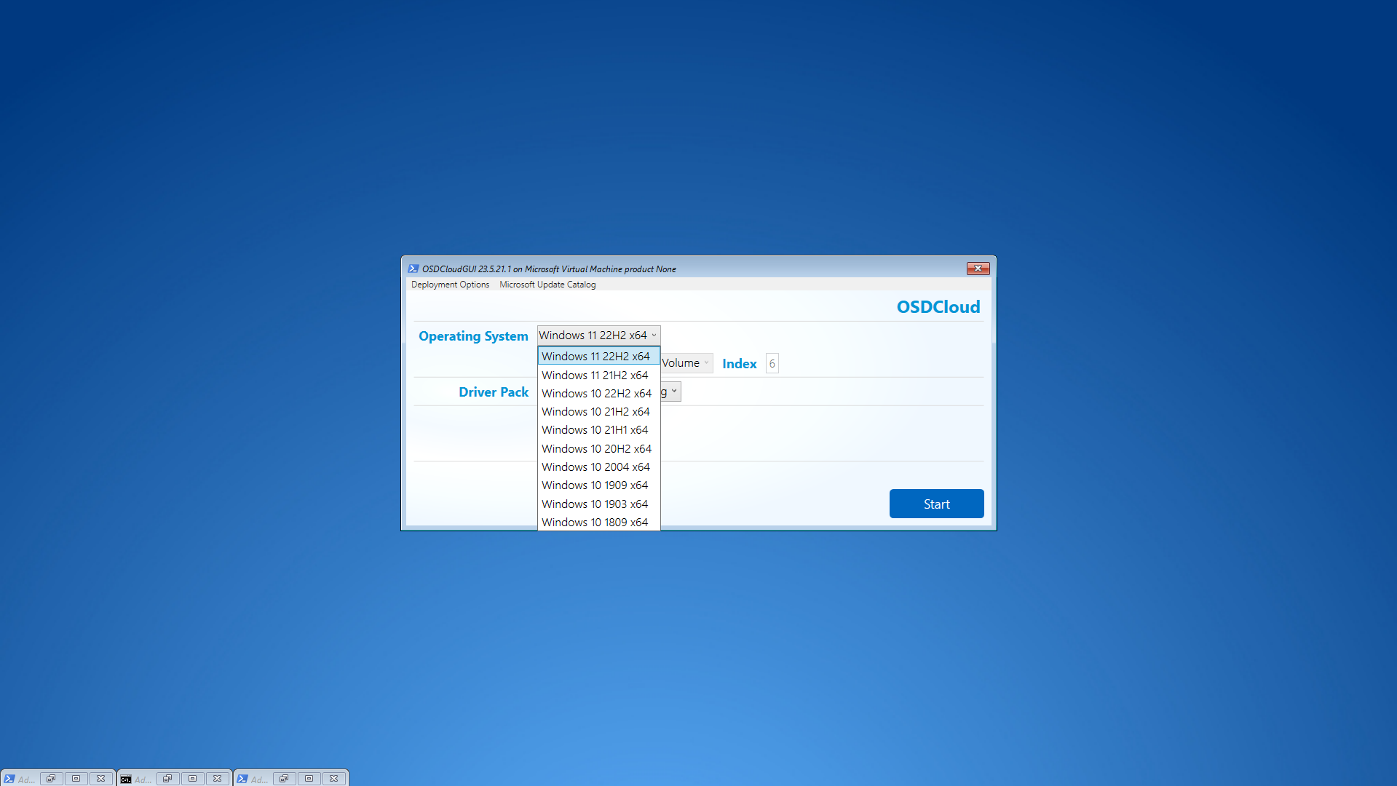
Task: Expand the Driver Pack dropdown arrow
Action: [674, 392]
